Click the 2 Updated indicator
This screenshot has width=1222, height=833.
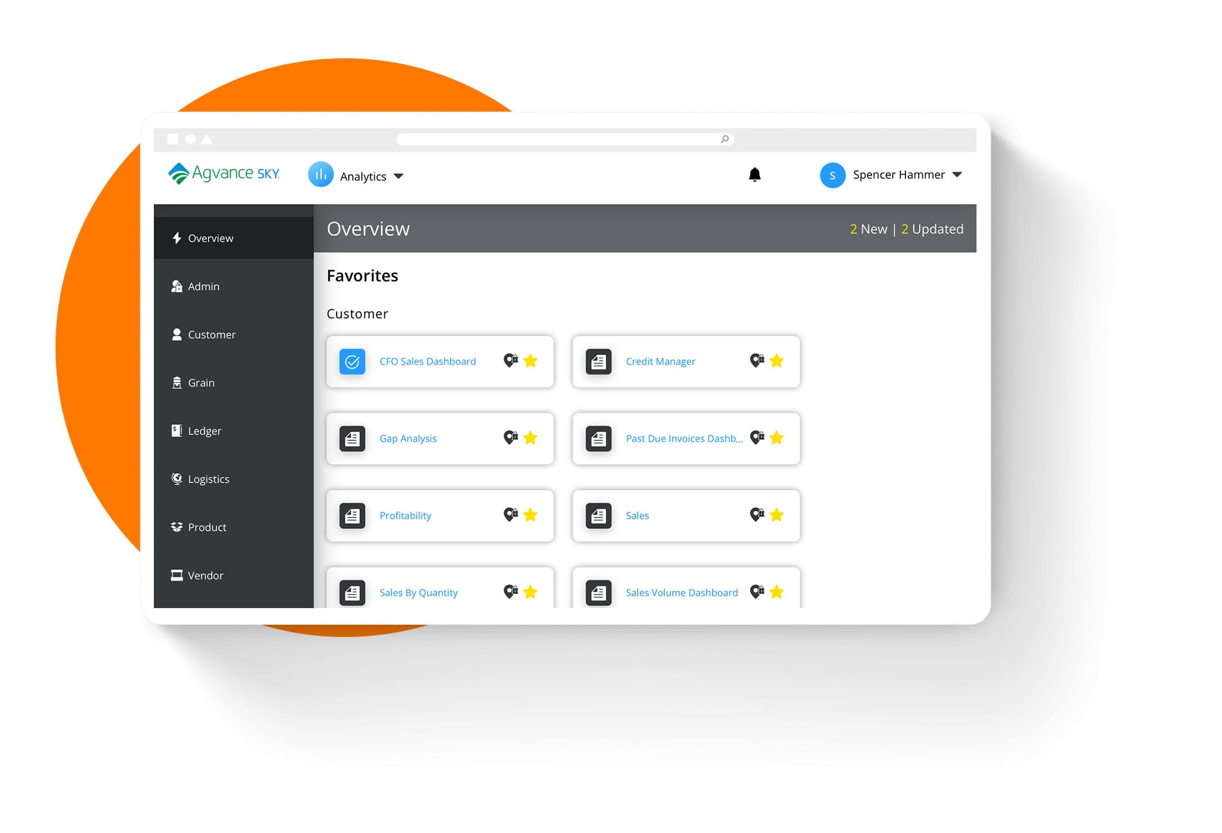pyautogui.click(x=932, y=229)
